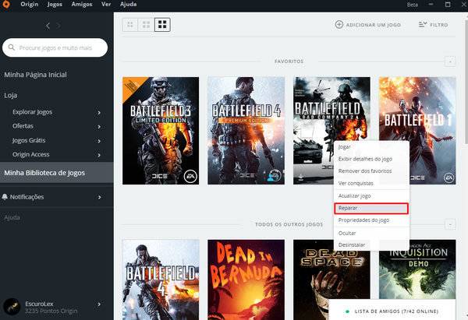Collapse the Favoritos section

pyautogui.click(x=450, y=61)
